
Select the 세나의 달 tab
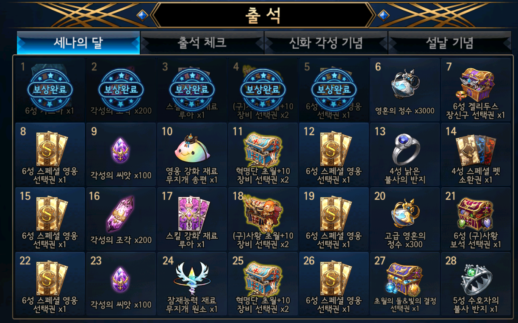78,42
